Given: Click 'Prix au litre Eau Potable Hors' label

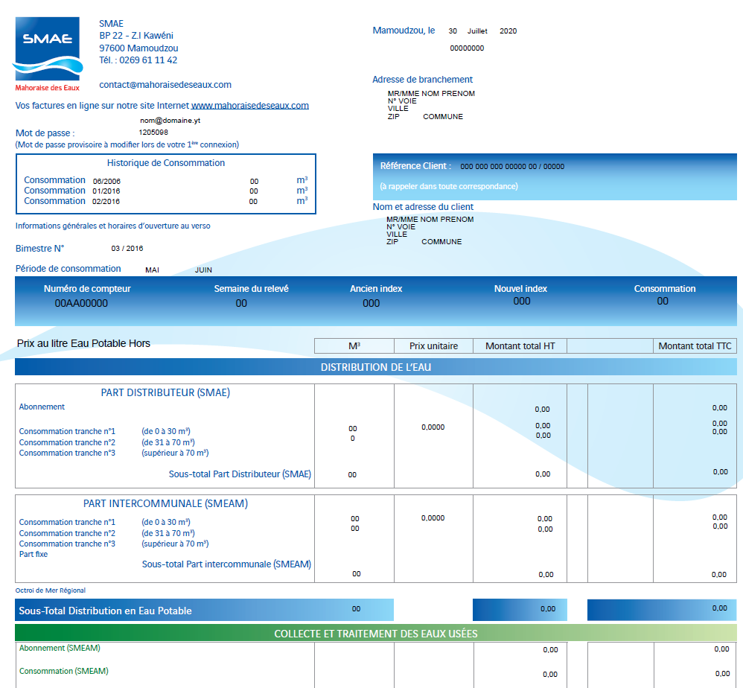Looking at the screenshot, I should pyautogui.click(x=83, y=343).
